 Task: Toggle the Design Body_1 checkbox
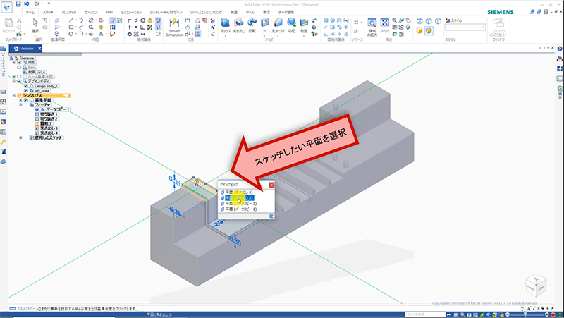(26, 85)
